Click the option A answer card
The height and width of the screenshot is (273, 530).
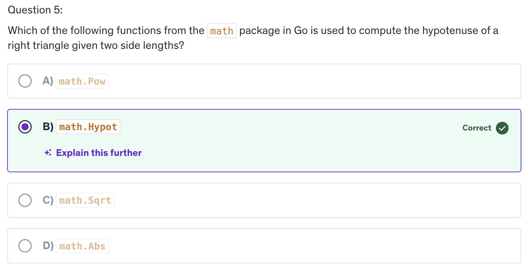(261, 81)
